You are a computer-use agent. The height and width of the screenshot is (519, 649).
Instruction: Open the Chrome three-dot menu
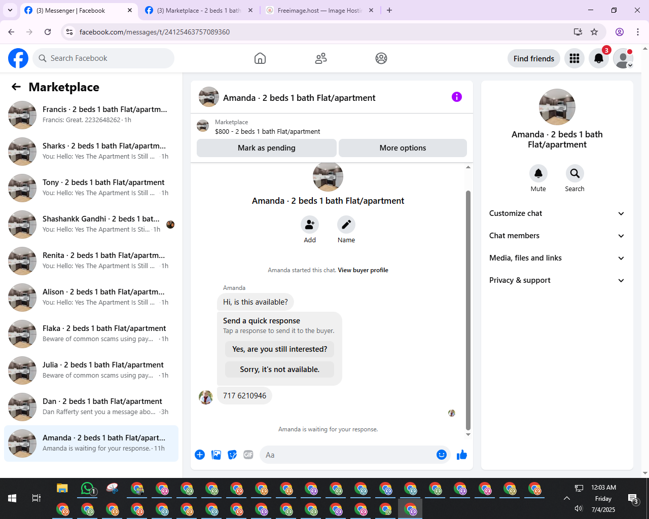pos(638,32)
